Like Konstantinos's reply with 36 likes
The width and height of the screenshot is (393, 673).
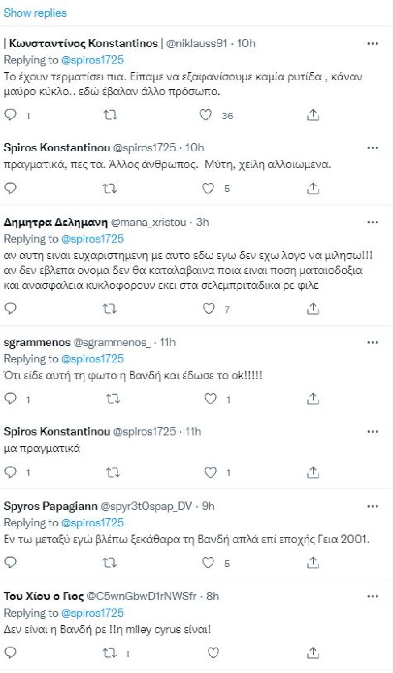206,115
